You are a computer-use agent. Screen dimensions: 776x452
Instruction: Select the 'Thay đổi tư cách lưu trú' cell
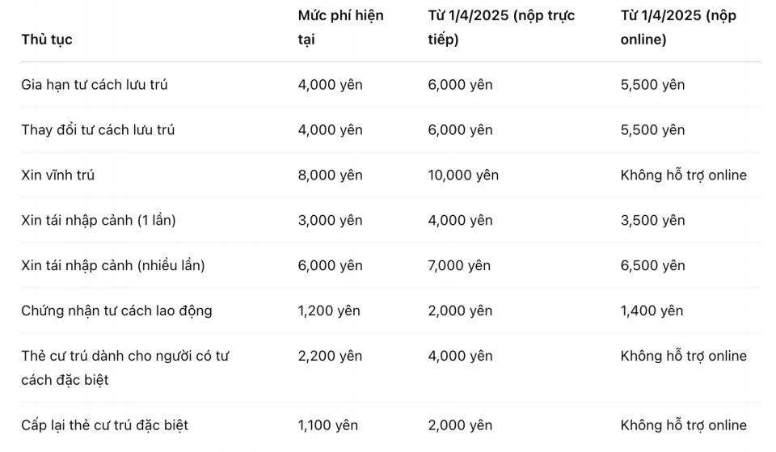98,129
